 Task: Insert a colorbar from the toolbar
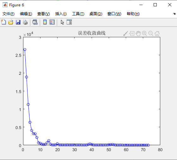(45, 22)
